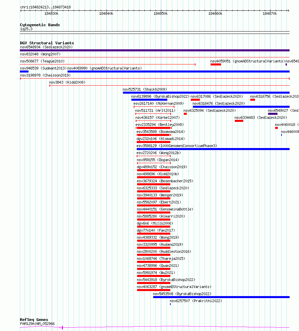Select the nsv832048 (Wong2007) label

click(40, 54)
